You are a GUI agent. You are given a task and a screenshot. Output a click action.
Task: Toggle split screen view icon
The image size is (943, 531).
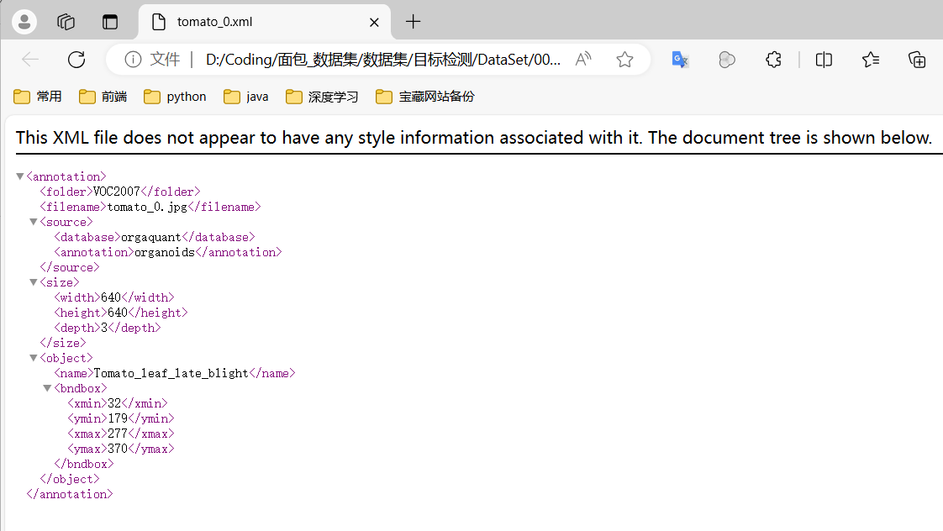click(824, 60)
